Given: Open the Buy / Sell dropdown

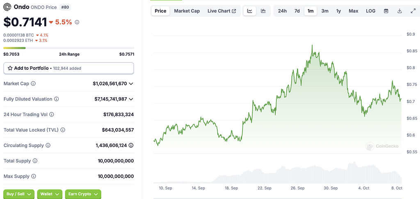Looking at the screenshot, I should [x=19, y=194].
